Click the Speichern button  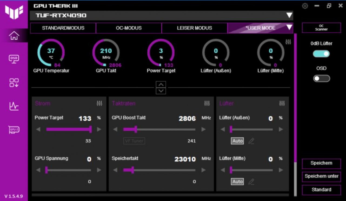coord(321,163)
